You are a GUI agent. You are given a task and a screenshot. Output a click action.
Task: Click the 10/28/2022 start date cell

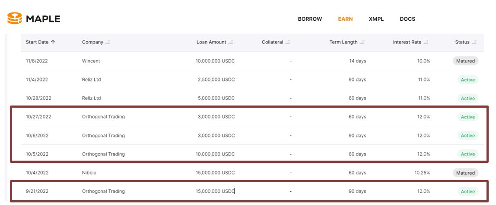pos(38,98)
